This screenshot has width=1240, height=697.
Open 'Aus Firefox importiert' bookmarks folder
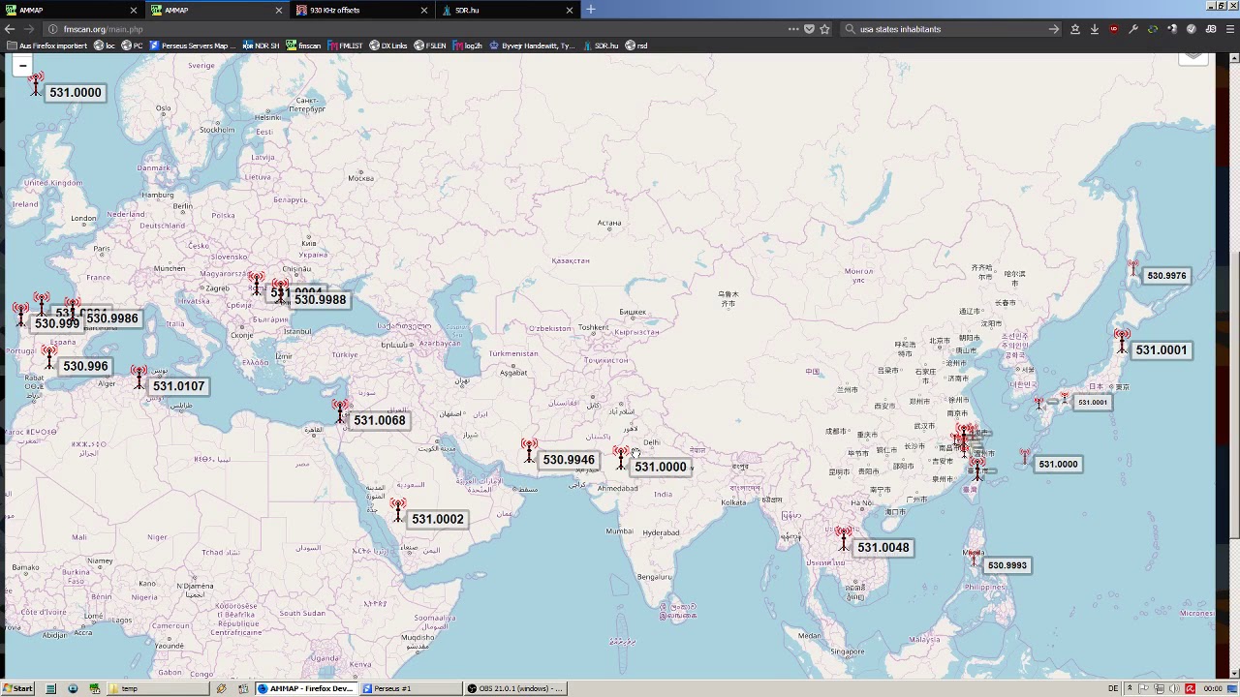46,45
